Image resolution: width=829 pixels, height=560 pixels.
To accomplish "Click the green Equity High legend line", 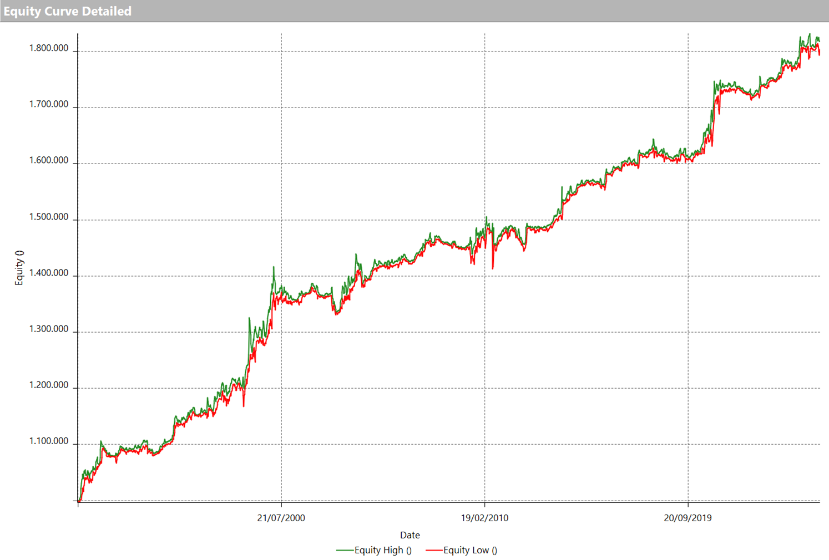I will tap(345, 551).
